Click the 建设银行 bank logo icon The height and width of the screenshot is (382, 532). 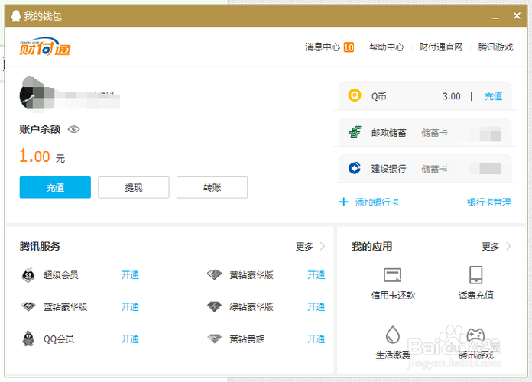355,168
